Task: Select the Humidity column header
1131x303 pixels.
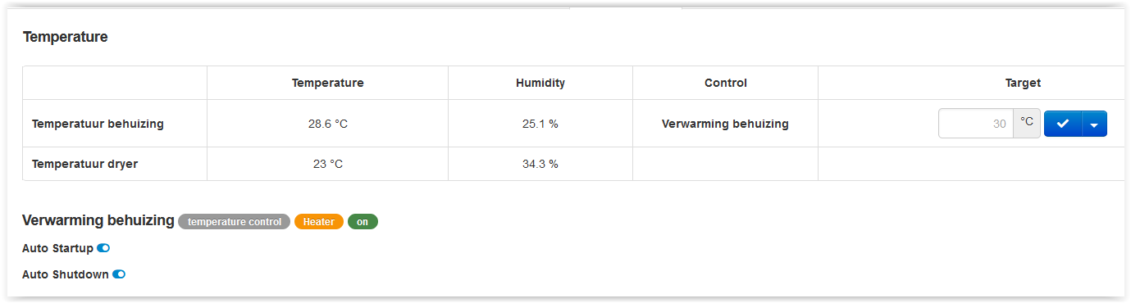Action: click(540, 83)
